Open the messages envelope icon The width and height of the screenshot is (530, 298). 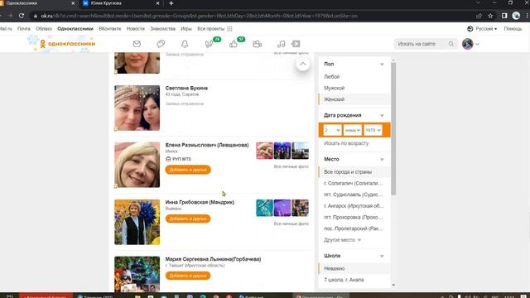coord(137,44)
